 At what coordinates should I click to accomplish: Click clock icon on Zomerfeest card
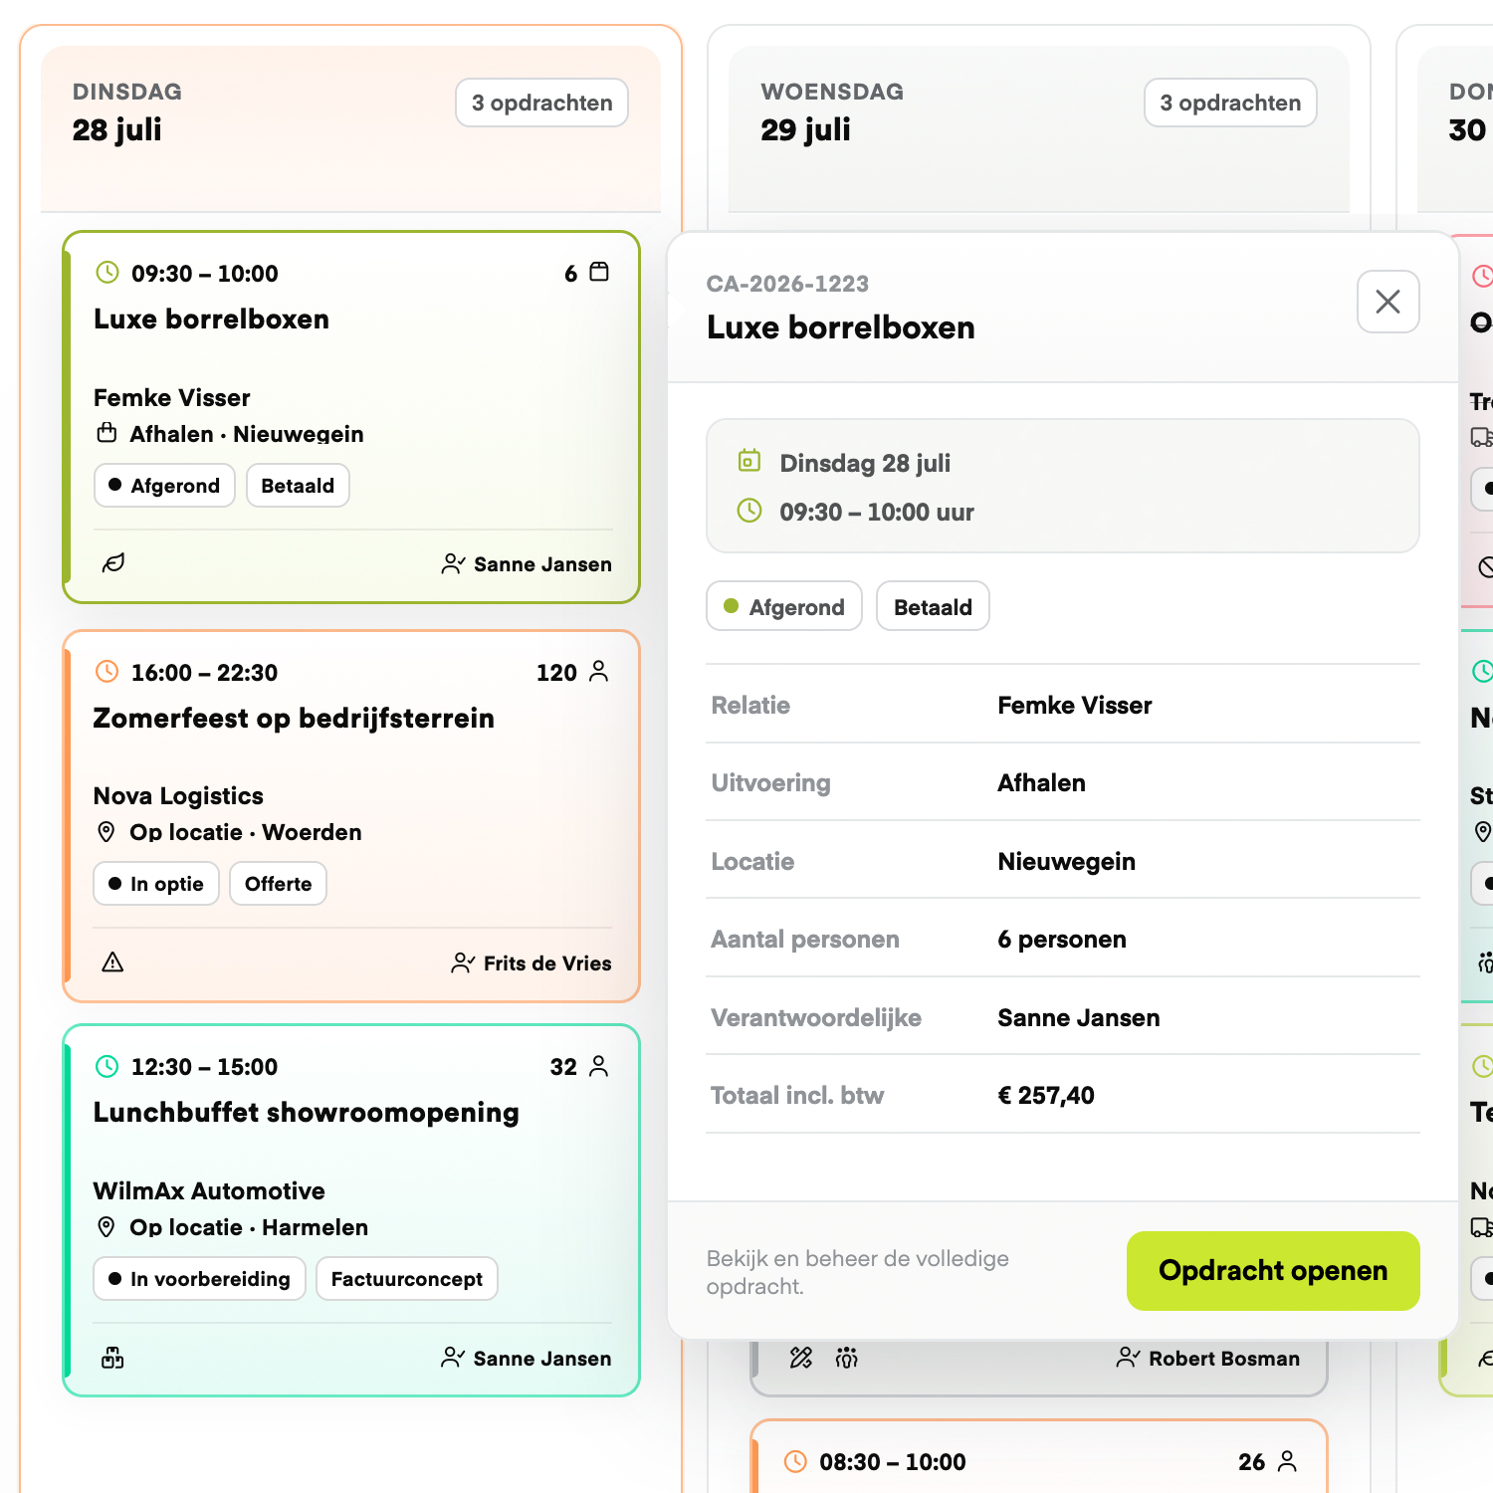(x=107, y=671)
